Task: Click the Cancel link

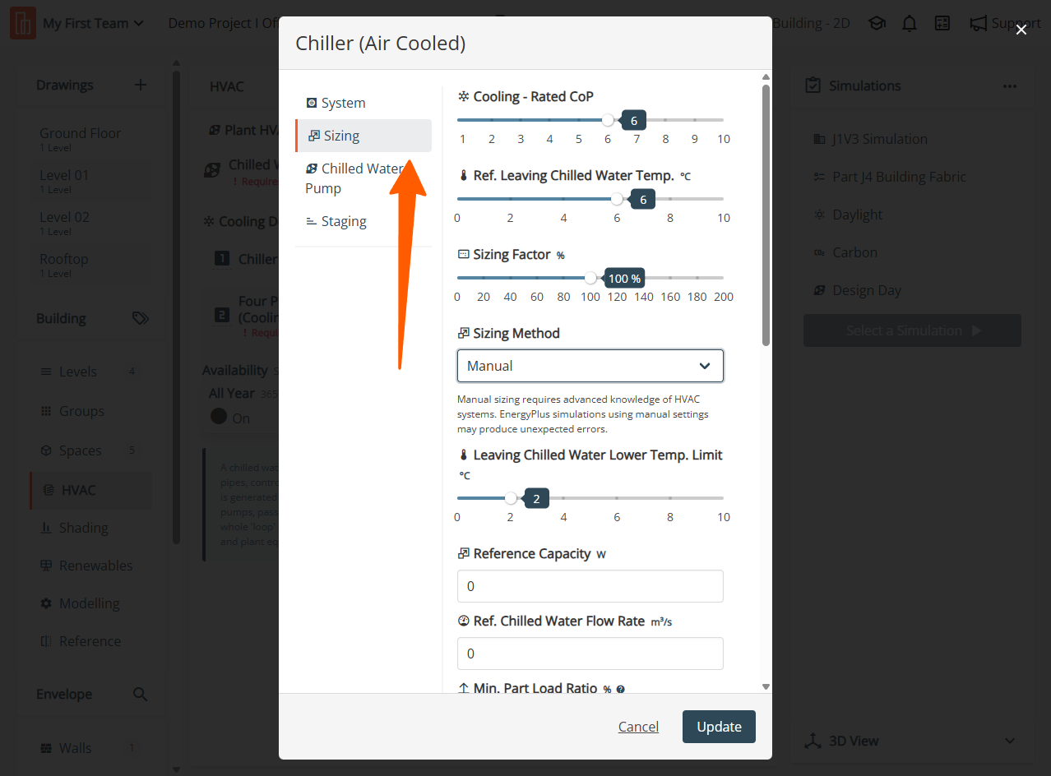Action: (638, 727)
